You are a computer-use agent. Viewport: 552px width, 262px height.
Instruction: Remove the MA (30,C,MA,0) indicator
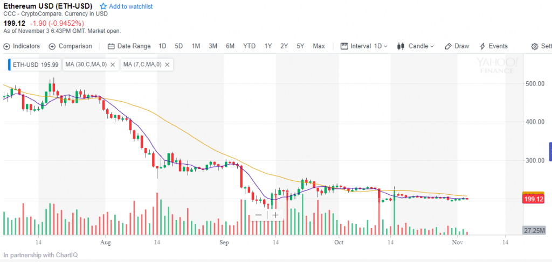pyautogui.click(x=113, y=65)
